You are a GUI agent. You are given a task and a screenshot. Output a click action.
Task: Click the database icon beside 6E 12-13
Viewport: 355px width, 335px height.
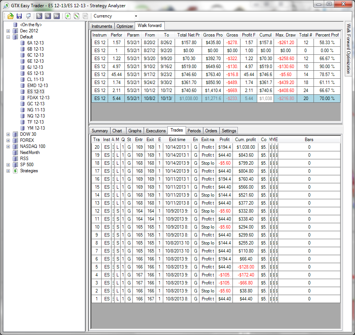tap(22, 61)
